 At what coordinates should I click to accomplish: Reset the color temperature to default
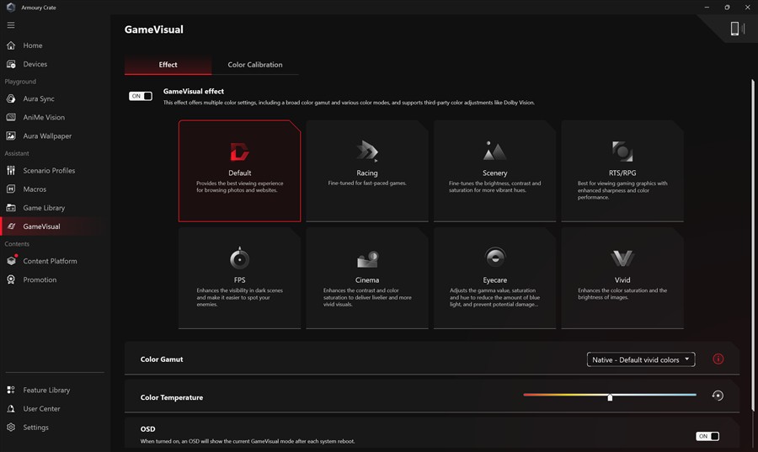point(718,396)
